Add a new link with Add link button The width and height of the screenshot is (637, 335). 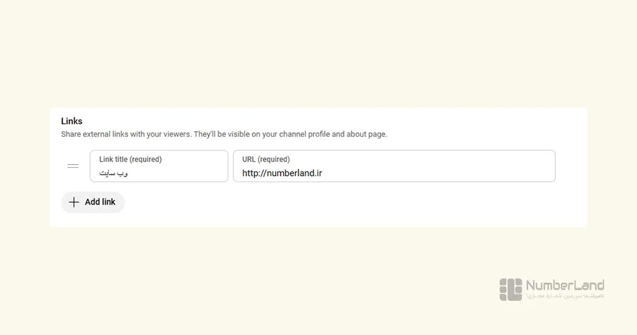coord(93,202)
